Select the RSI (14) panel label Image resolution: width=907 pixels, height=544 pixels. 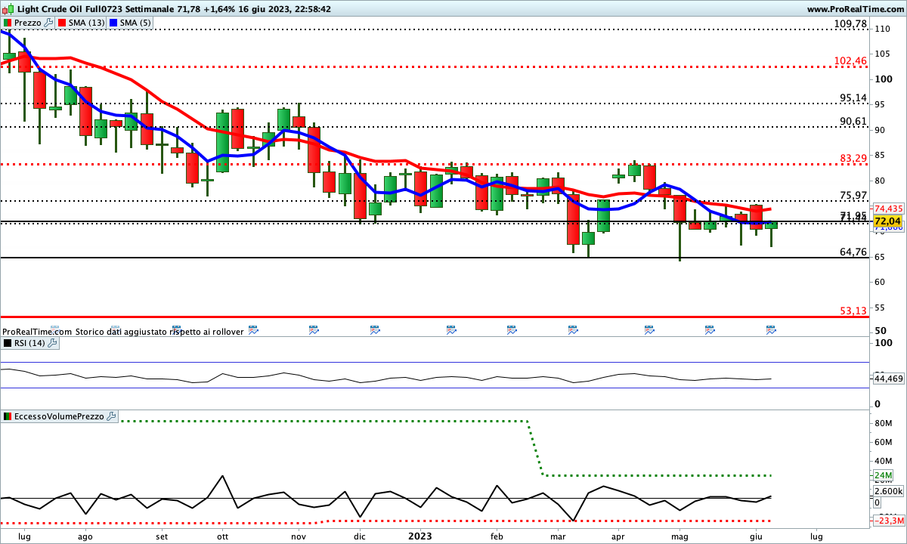click(x=30, y=343)
